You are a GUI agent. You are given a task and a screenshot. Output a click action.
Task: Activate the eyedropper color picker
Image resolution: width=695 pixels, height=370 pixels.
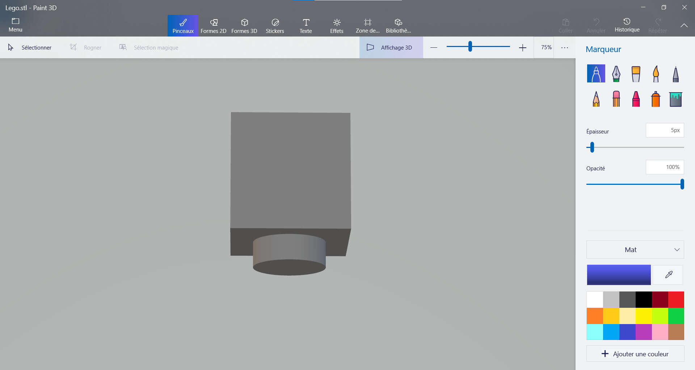(x=669, y=275)
